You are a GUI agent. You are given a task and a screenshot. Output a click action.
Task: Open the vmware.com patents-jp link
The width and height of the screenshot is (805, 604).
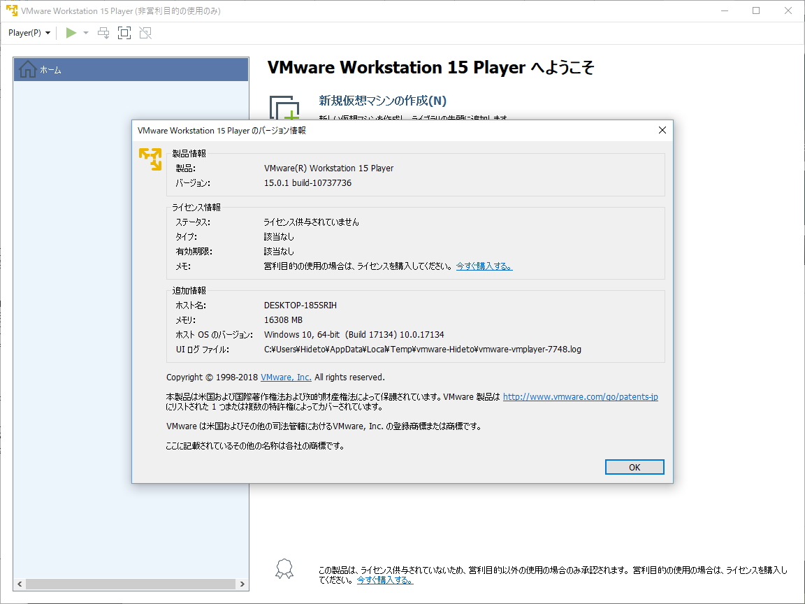pyautogui.click(x=579, y=396)
